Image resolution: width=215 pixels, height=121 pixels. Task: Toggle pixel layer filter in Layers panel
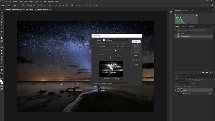[x=187, y=80]
